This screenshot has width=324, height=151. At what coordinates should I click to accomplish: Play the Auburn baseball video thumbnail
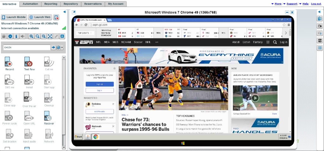255,98
